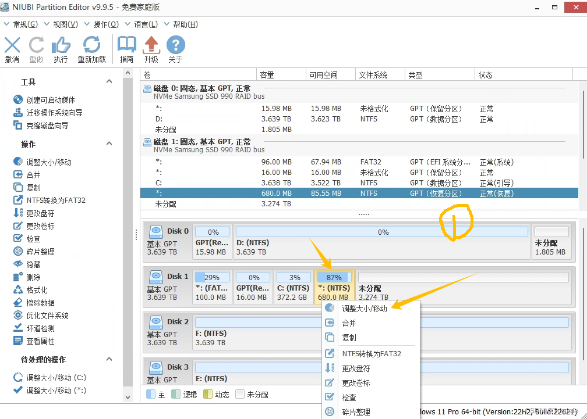Click the 类型 column header
The image size is (587, 419).
(440, 75)
